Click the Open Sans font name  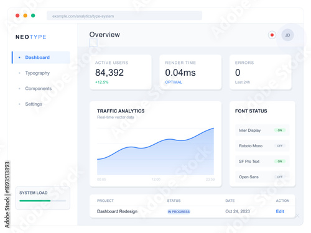(249, 177)
